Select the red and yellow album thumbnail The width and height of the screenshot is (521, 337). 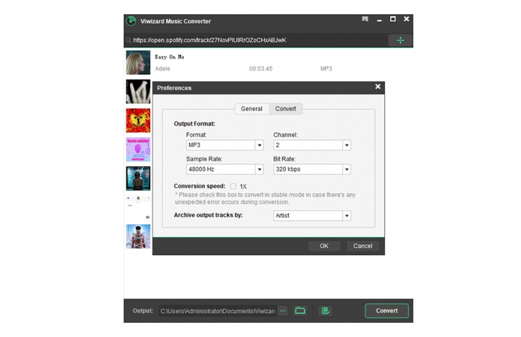tap(138, 120)
